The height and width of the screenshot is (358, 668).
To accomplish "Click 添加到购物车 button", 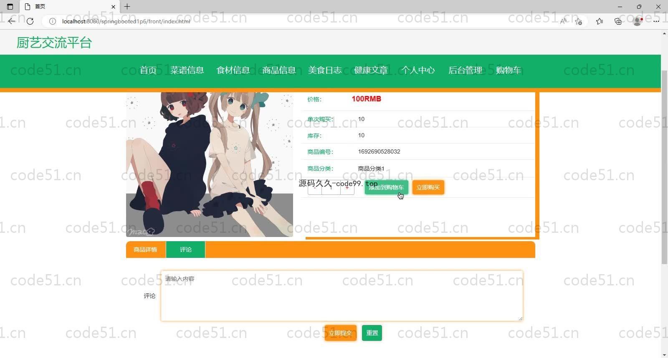I will click(x=386, y=187).
